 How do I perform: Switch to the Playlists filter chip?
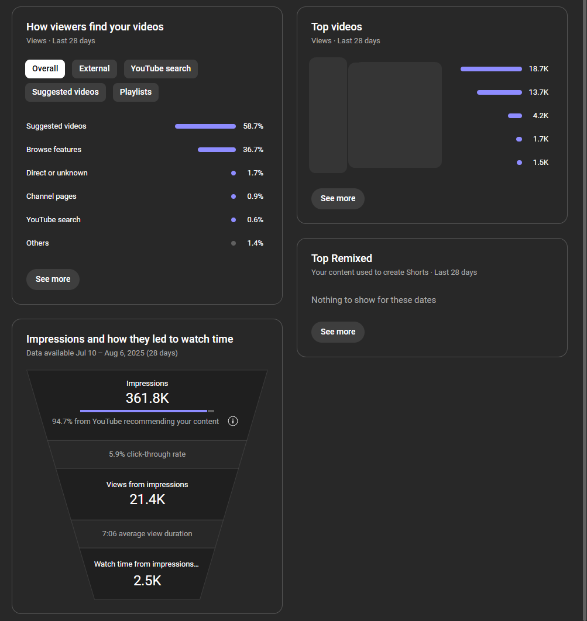135,92
